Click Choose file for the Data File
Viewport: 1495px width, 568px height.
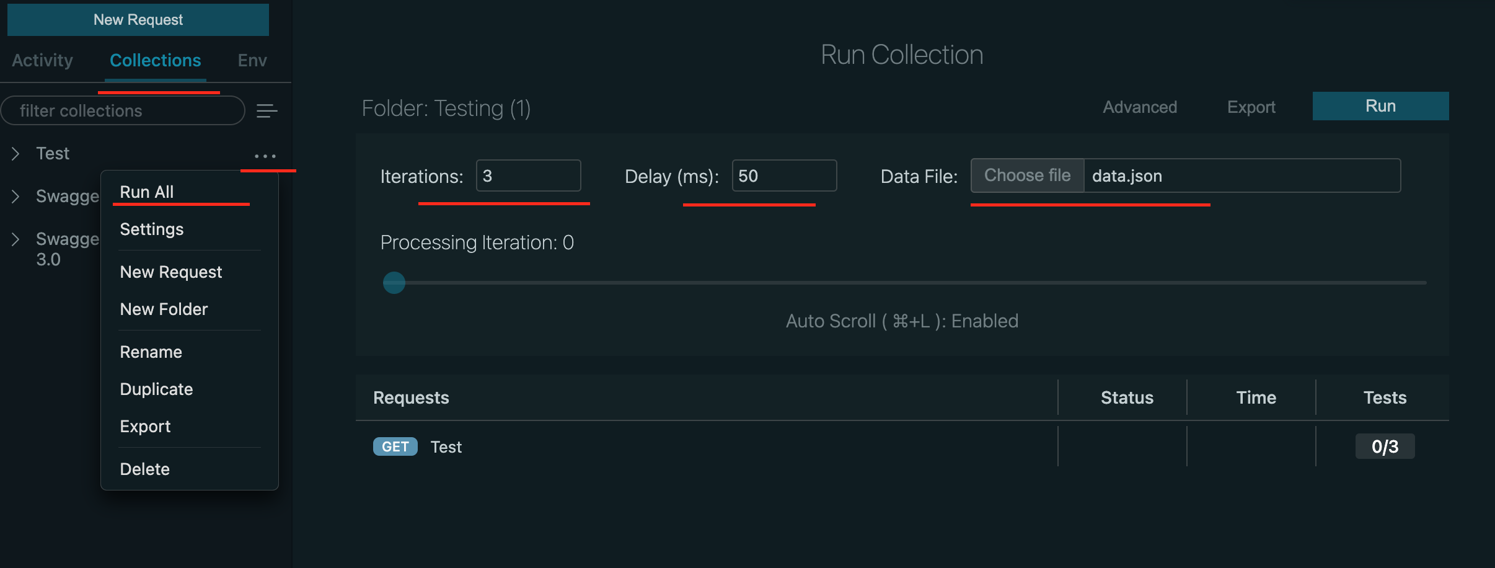coord(1027,175)
